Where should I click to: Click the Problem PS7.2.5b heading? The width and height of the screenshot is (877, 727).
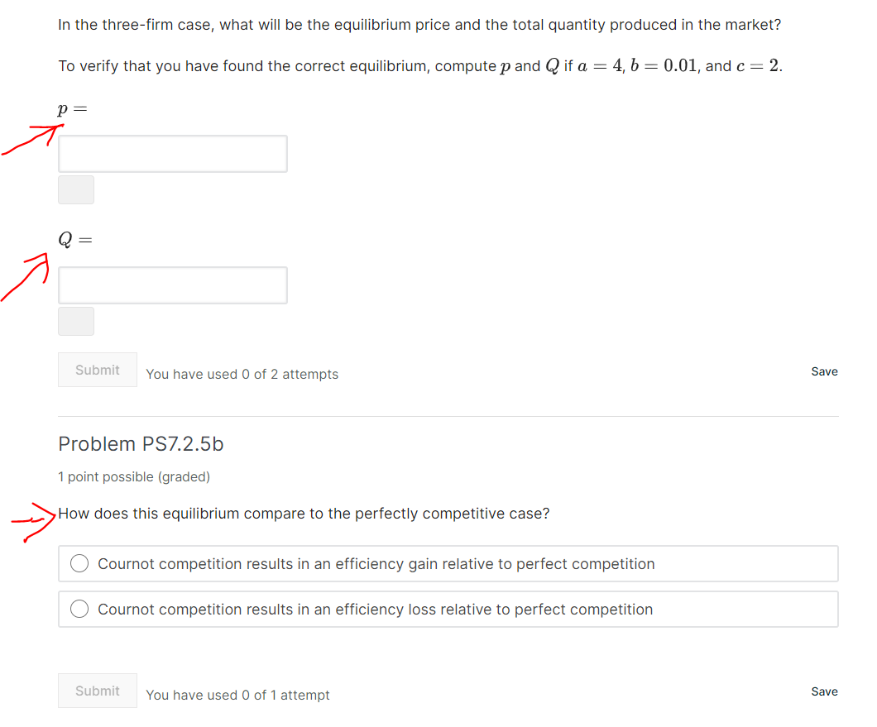[x=141, y=444]
